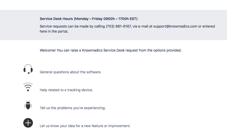This screenshot has width=227, height=139.
Task: Open 'General questions about the software' request
Action: pos(70,72)
